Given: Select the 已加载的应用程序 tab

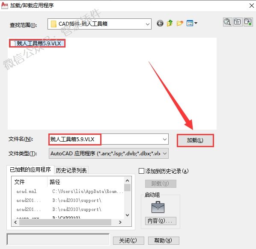Looking at the screenshot, I should pos(30,170).
